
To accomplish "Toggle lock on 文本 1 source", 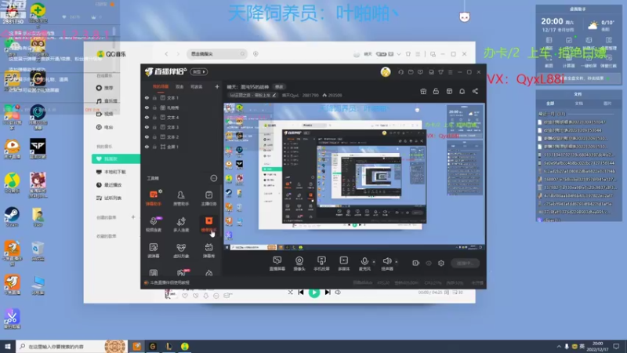I will click(154, 97).
